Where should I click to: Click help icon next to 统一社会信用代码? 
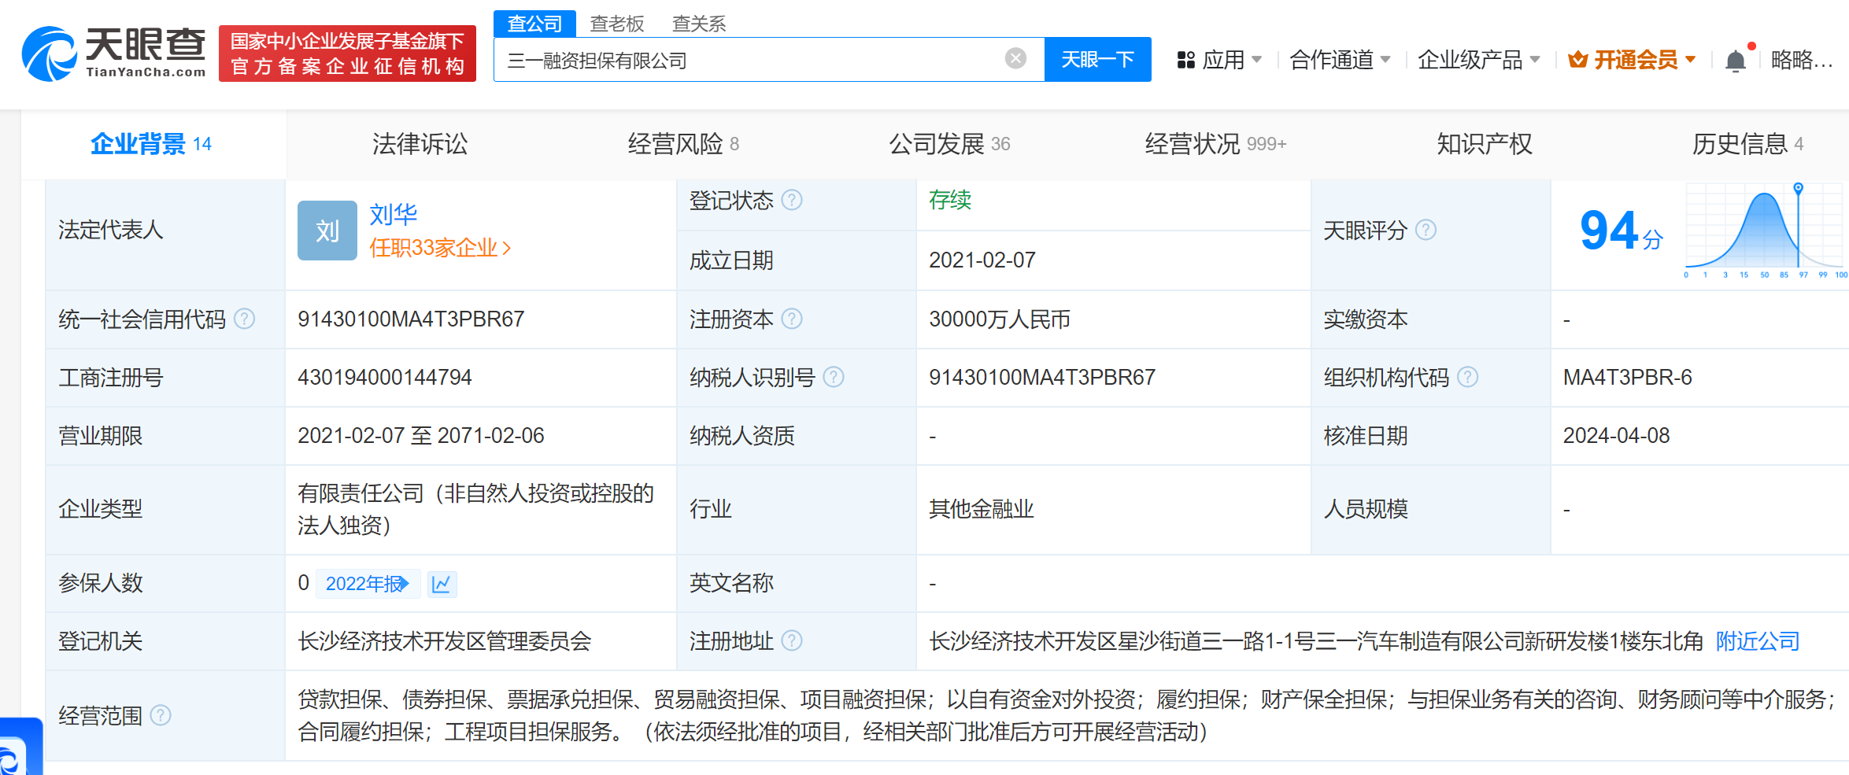(x=245, y=319)
